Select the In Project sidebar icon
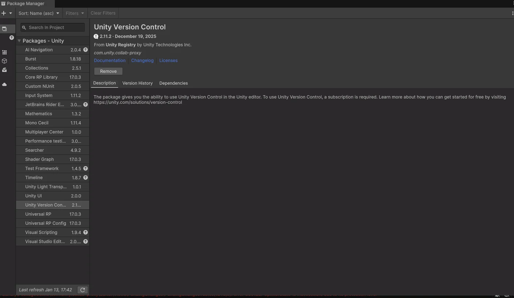This screenshot has width=514, height=298. (4, 28)
